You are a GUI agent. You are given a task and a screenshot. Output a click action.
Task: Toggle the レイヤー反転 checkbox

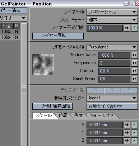pyautogui.click(x=36, y=36)
